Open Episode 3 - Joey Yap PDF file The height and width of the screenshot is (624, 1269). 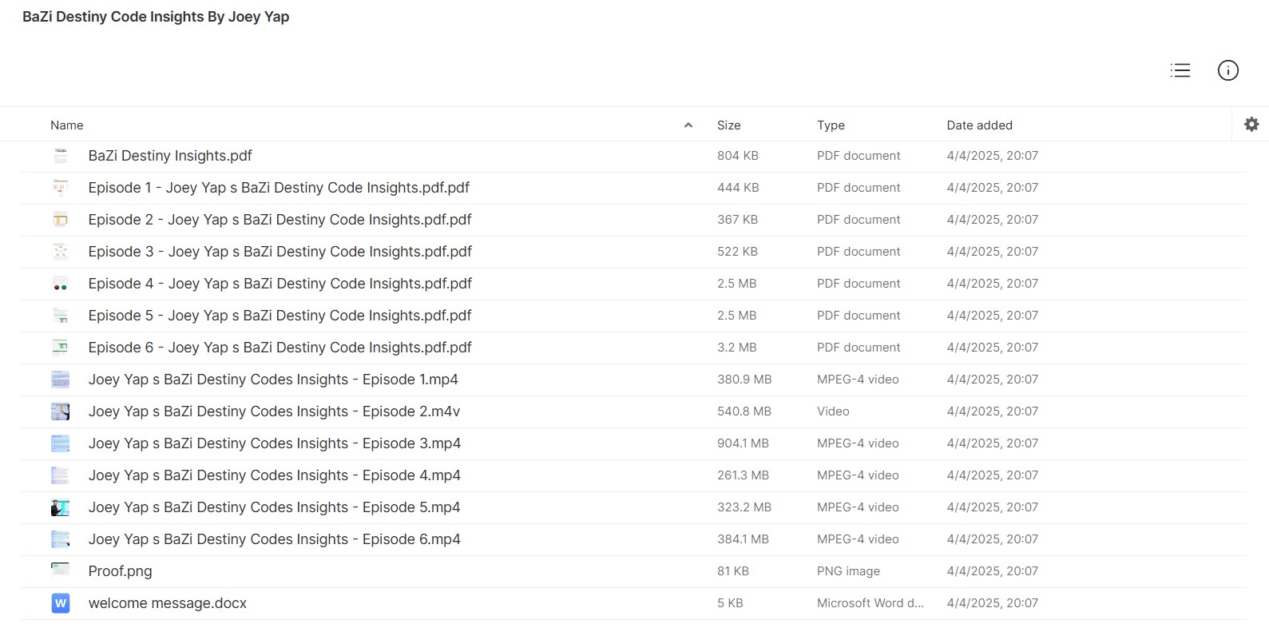click(280, 252)
